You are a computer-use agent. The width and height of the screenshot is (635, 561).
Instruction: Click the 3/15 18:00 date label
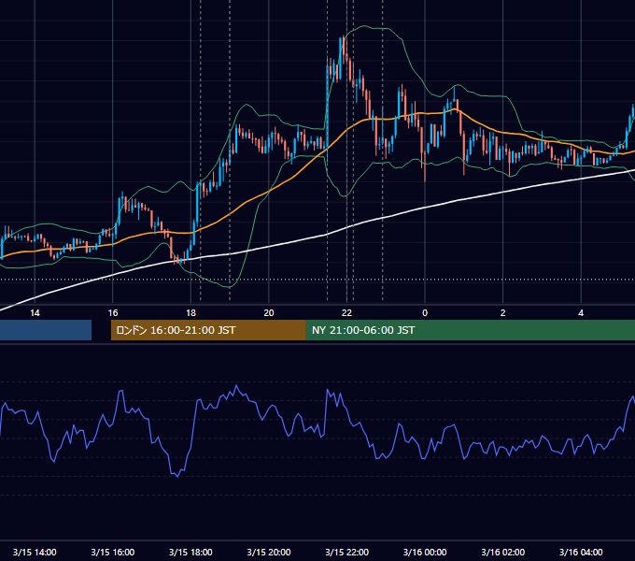(190, 552)
